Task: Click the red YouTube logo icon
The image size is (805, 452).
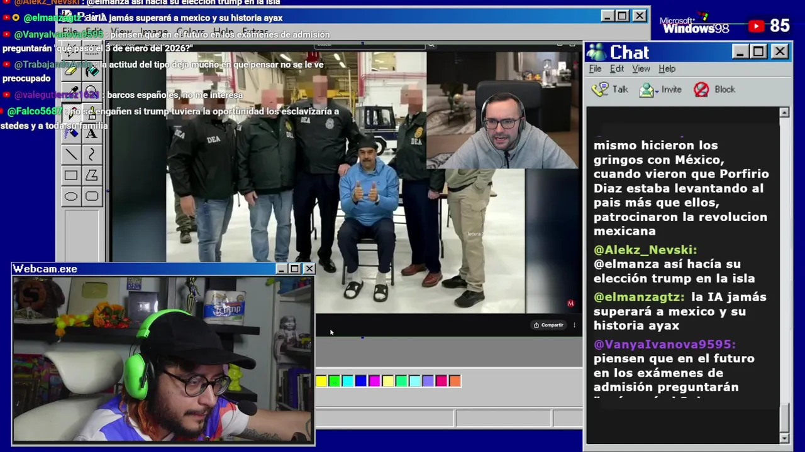Action: coord(757,26)
